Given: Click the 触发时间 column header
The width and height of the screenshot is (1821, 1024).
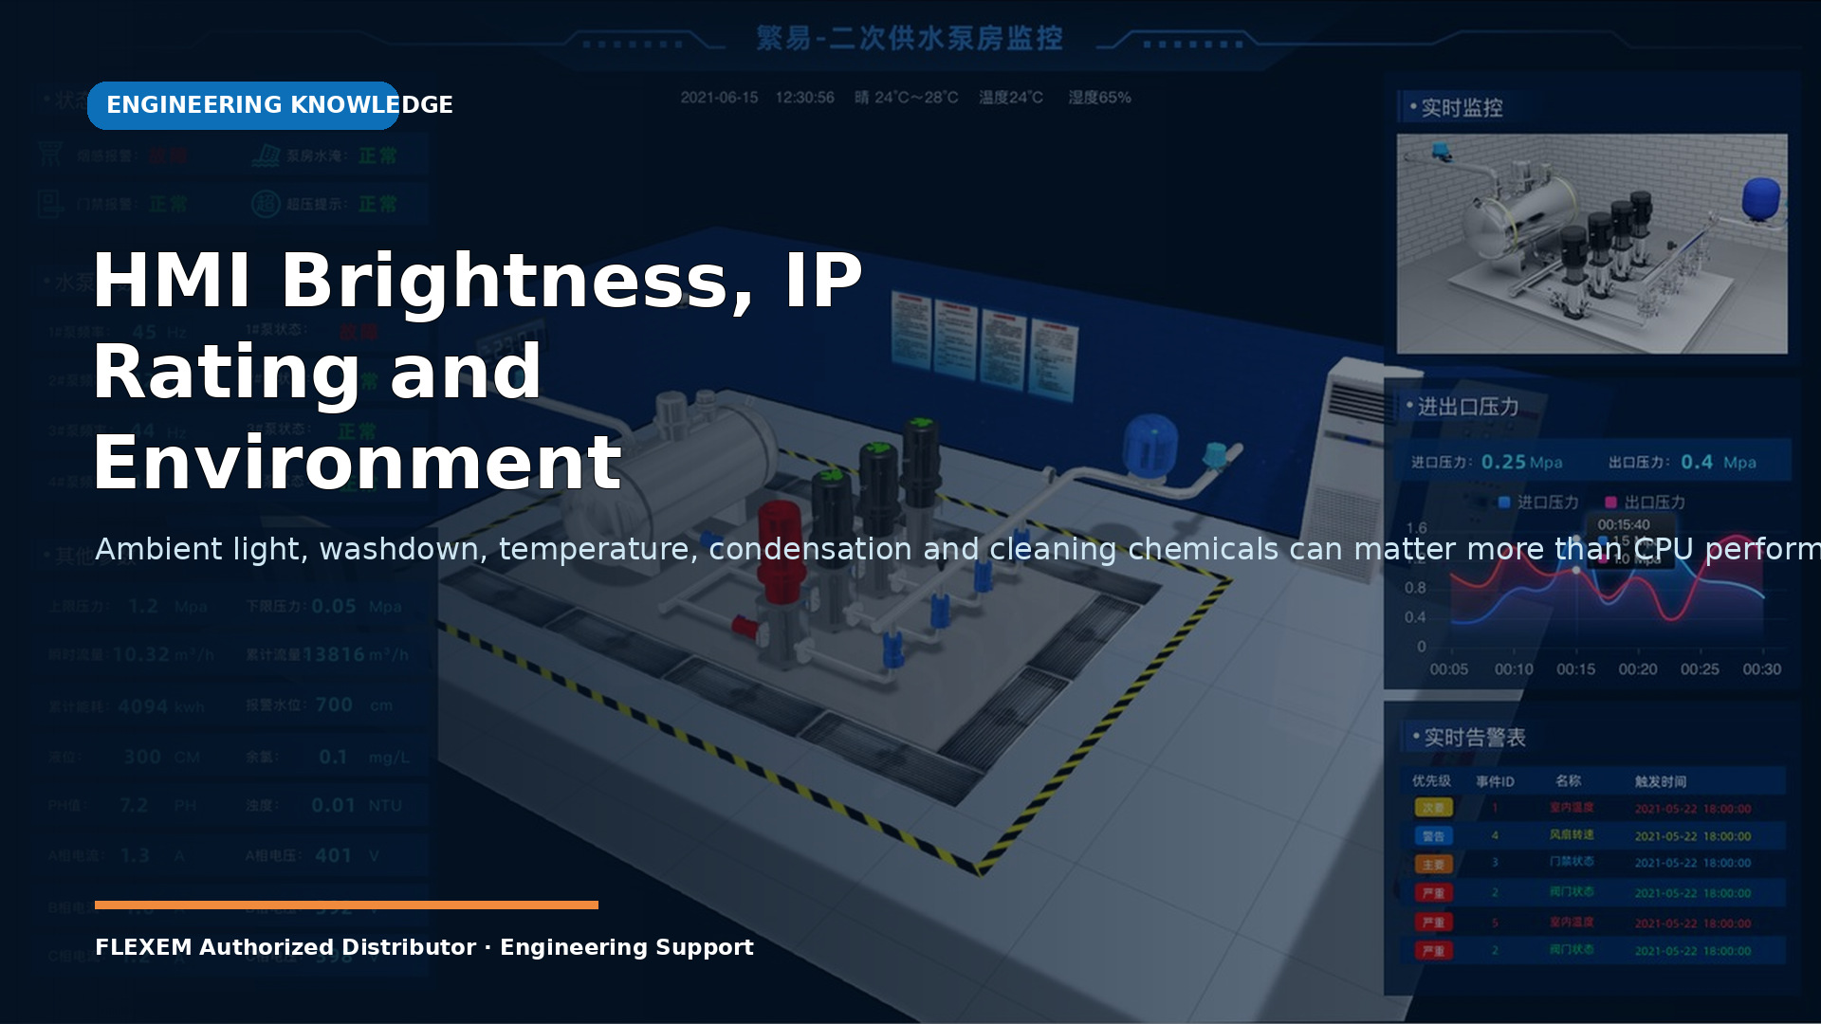Looking at the screenshot, I should point(1661,781).
